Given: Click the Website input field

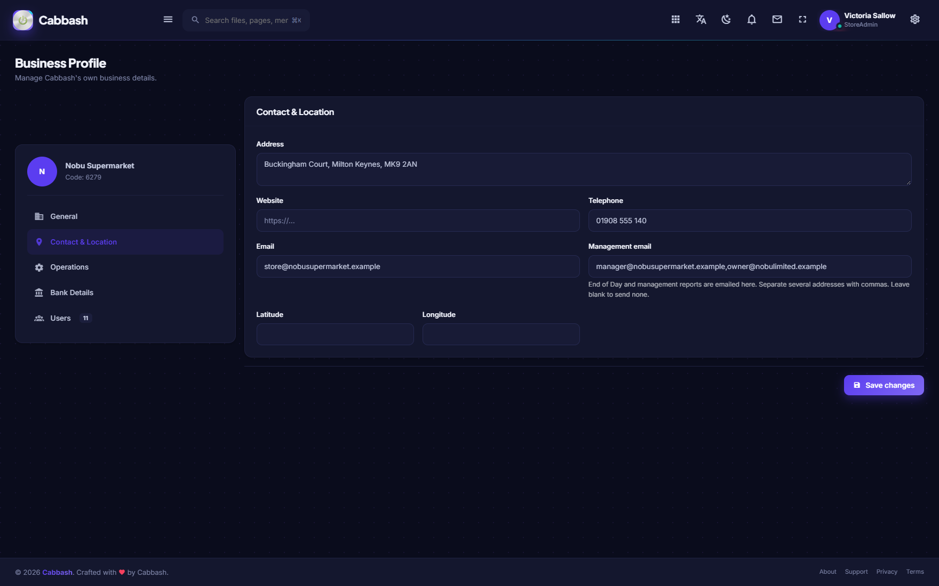Looking at the screenshot, I should (x=418, y=221).
